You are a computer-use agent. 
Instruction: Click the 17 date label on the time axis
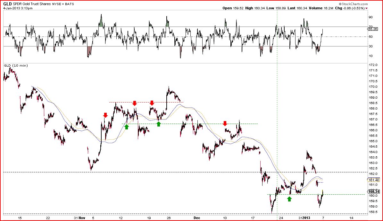pyautogui.click(x=253, y=218)
